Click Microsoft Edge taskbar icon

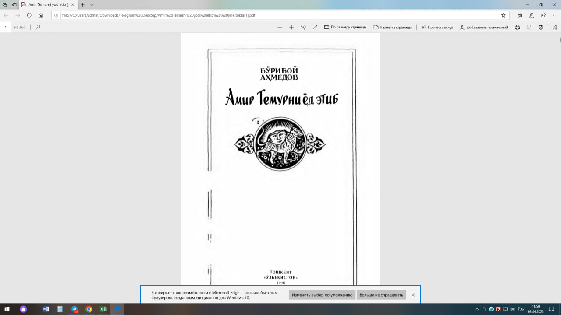(117, 309)
